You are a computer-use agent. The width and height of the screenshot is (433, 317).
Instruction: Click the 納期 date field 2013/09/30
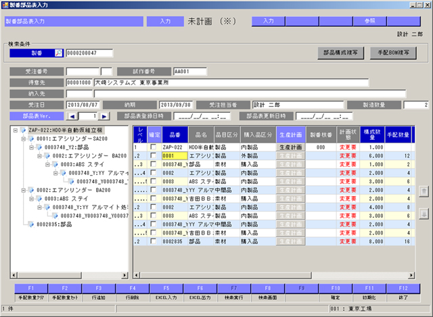click(x=176, y=105)
